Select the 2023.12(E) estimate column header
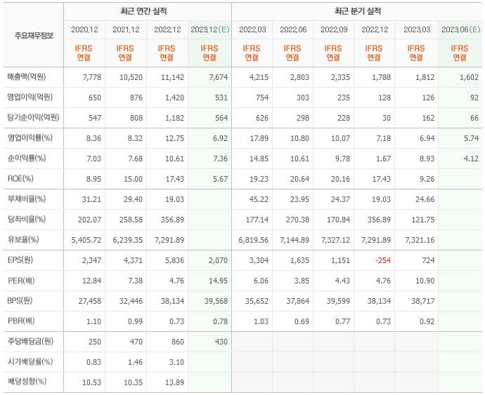This screenshot has width=485, height=395. (209, 29)
